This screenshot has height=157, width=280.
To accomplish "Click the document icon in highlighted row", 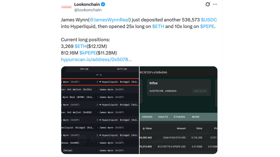I will [x=97, y=82].
